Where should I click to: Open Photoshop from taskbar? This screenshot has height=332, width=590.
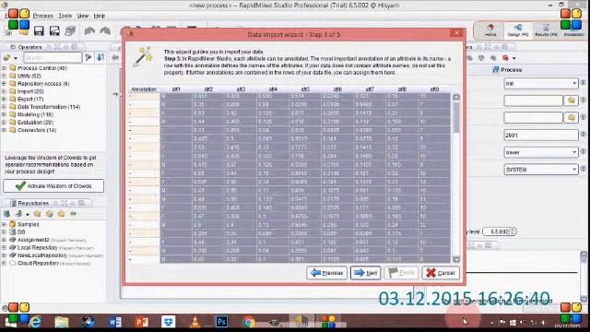click(221, 322)
